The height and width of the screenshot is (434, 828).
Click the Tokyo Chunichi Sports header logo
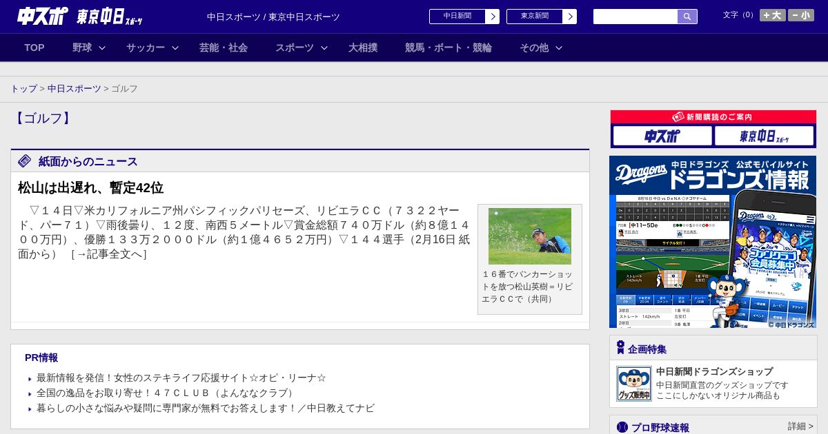coord(110,17)
